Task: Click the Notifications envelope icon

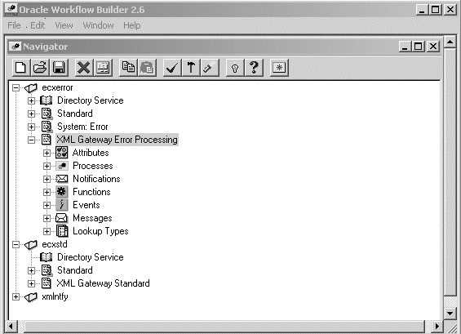Action: [62, 179]
